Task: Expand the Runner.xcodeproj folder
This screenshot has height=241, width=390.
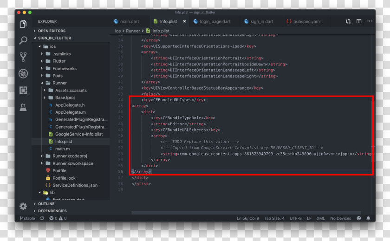Action: [x=70, y=156]
